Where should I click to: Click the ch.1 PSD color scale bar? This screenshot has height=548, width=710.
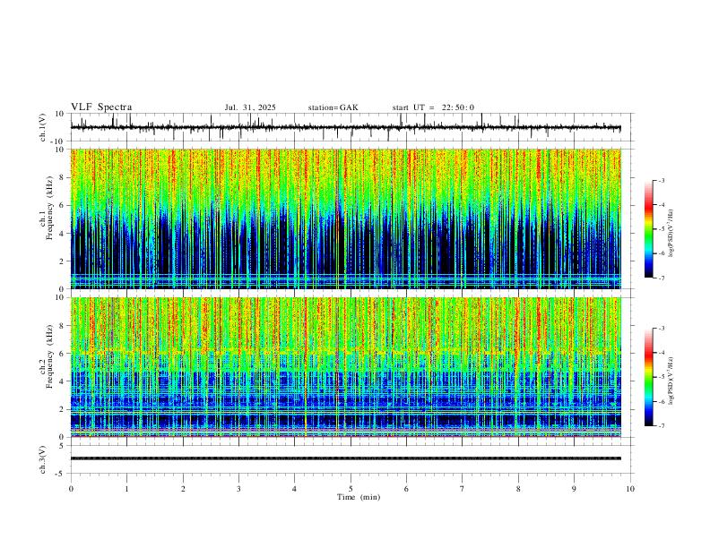pos(648,229)
